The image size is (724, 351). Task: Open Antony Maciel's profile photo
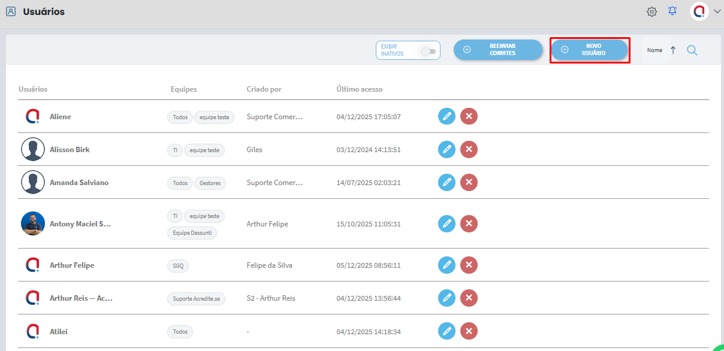click(33, 223)
